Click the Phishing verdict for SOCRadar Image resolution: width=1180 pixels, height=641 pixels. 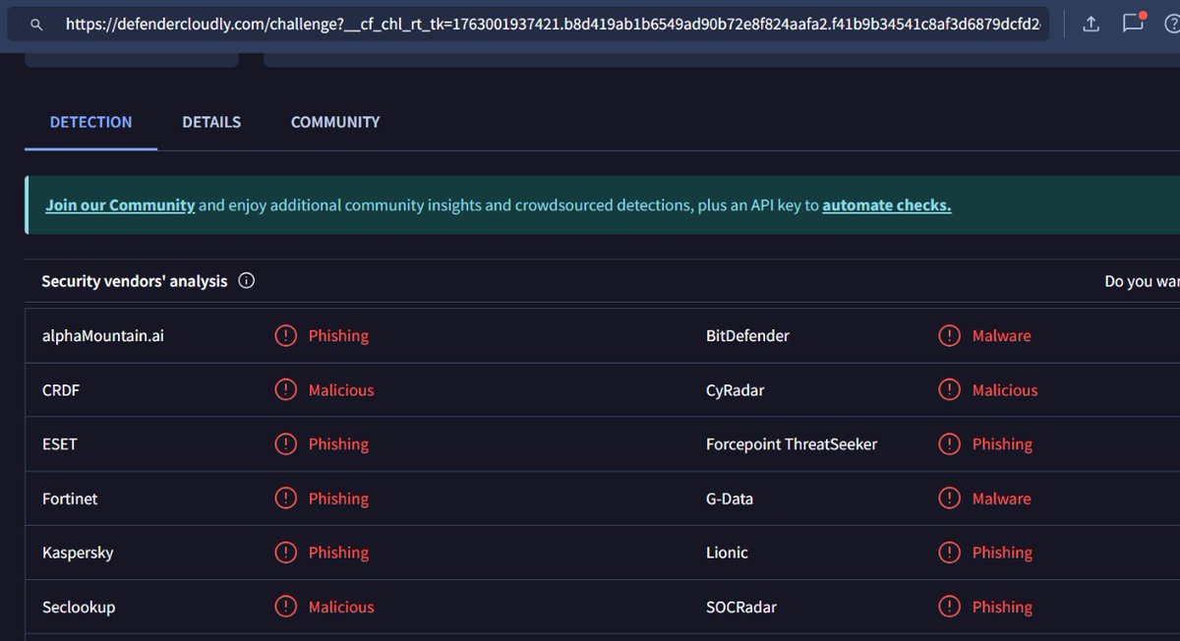pyautogui.click(x=1002, y=607)
